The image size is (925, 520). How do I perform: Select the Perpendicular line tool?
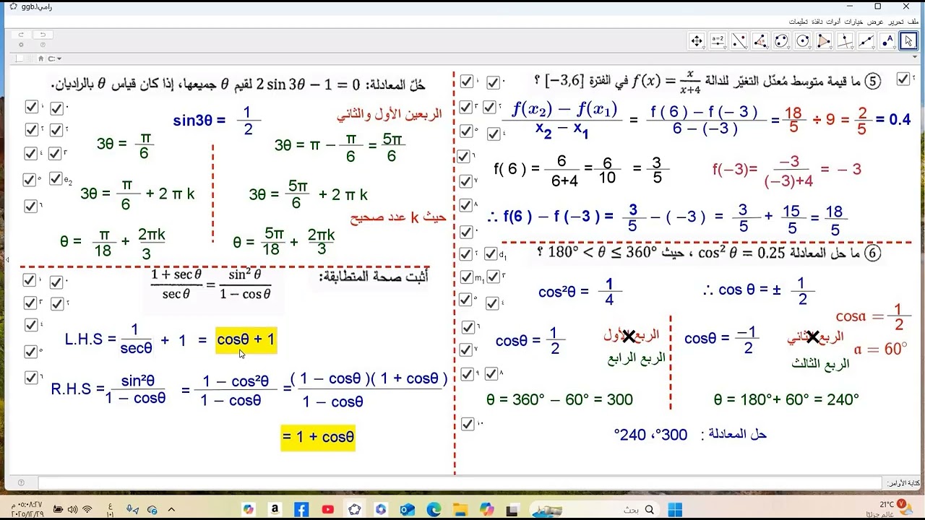(845, 41)
